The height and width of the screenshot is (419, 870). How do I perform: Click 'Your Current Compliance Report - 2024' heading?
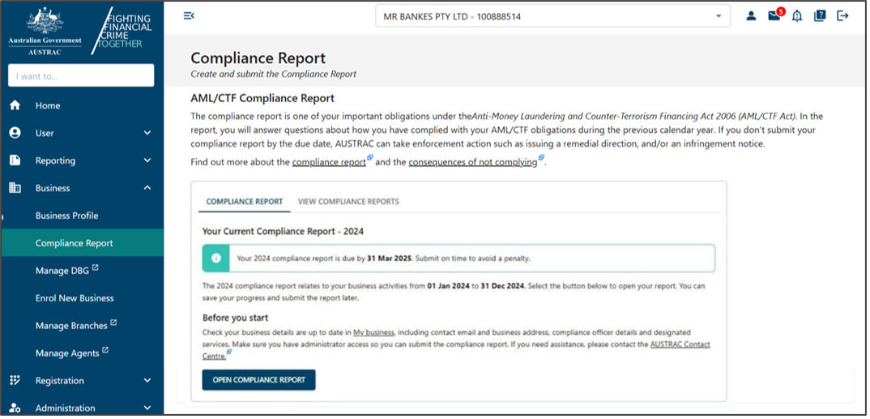(283, 232)
